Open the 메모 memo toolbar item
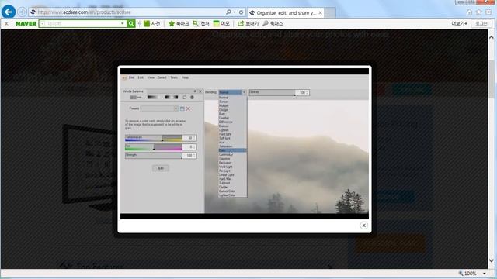The width and height of the screenshot is (497, 279). (x=221, y=23)
